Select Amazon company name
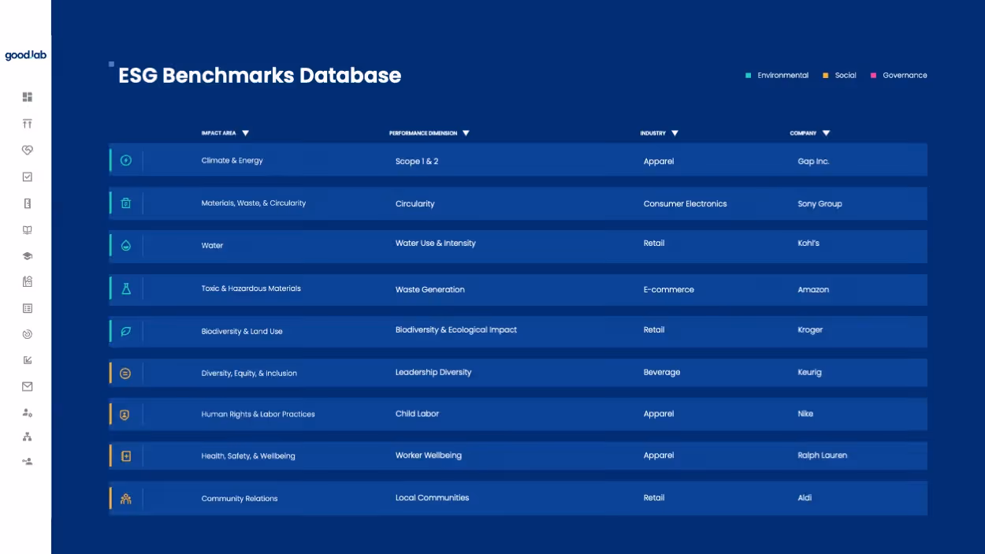The image size is (985, 554). click(813, 290)
